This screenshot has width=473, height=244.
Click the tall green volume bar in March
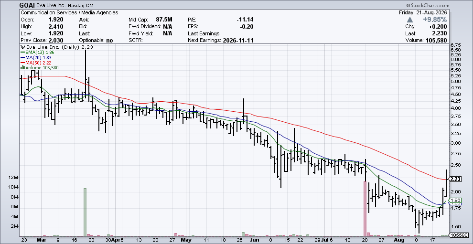[x=85, y=212]
